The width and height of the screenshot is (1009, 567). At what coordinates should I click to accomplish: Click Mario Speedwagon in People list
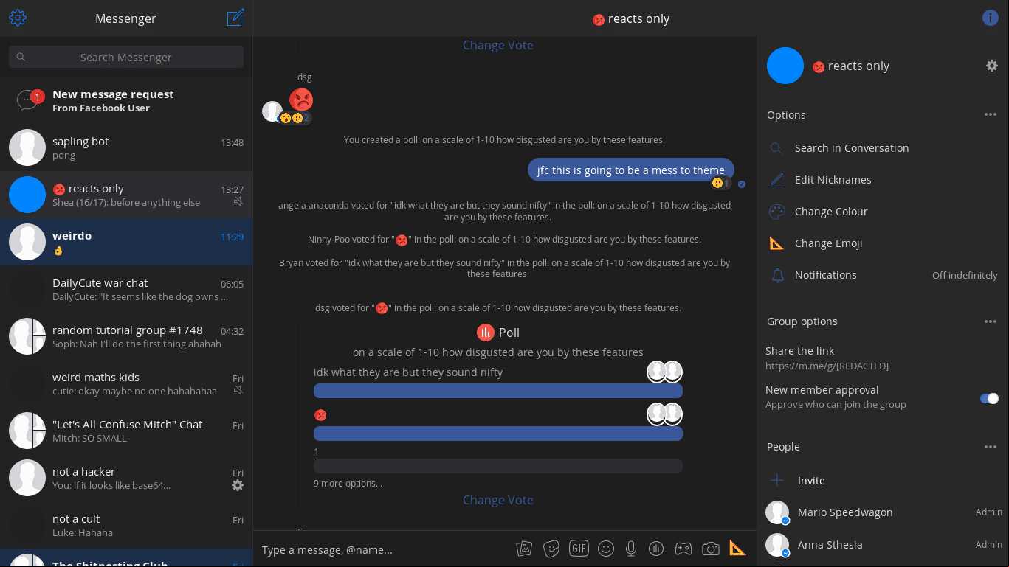coord(883,512)
